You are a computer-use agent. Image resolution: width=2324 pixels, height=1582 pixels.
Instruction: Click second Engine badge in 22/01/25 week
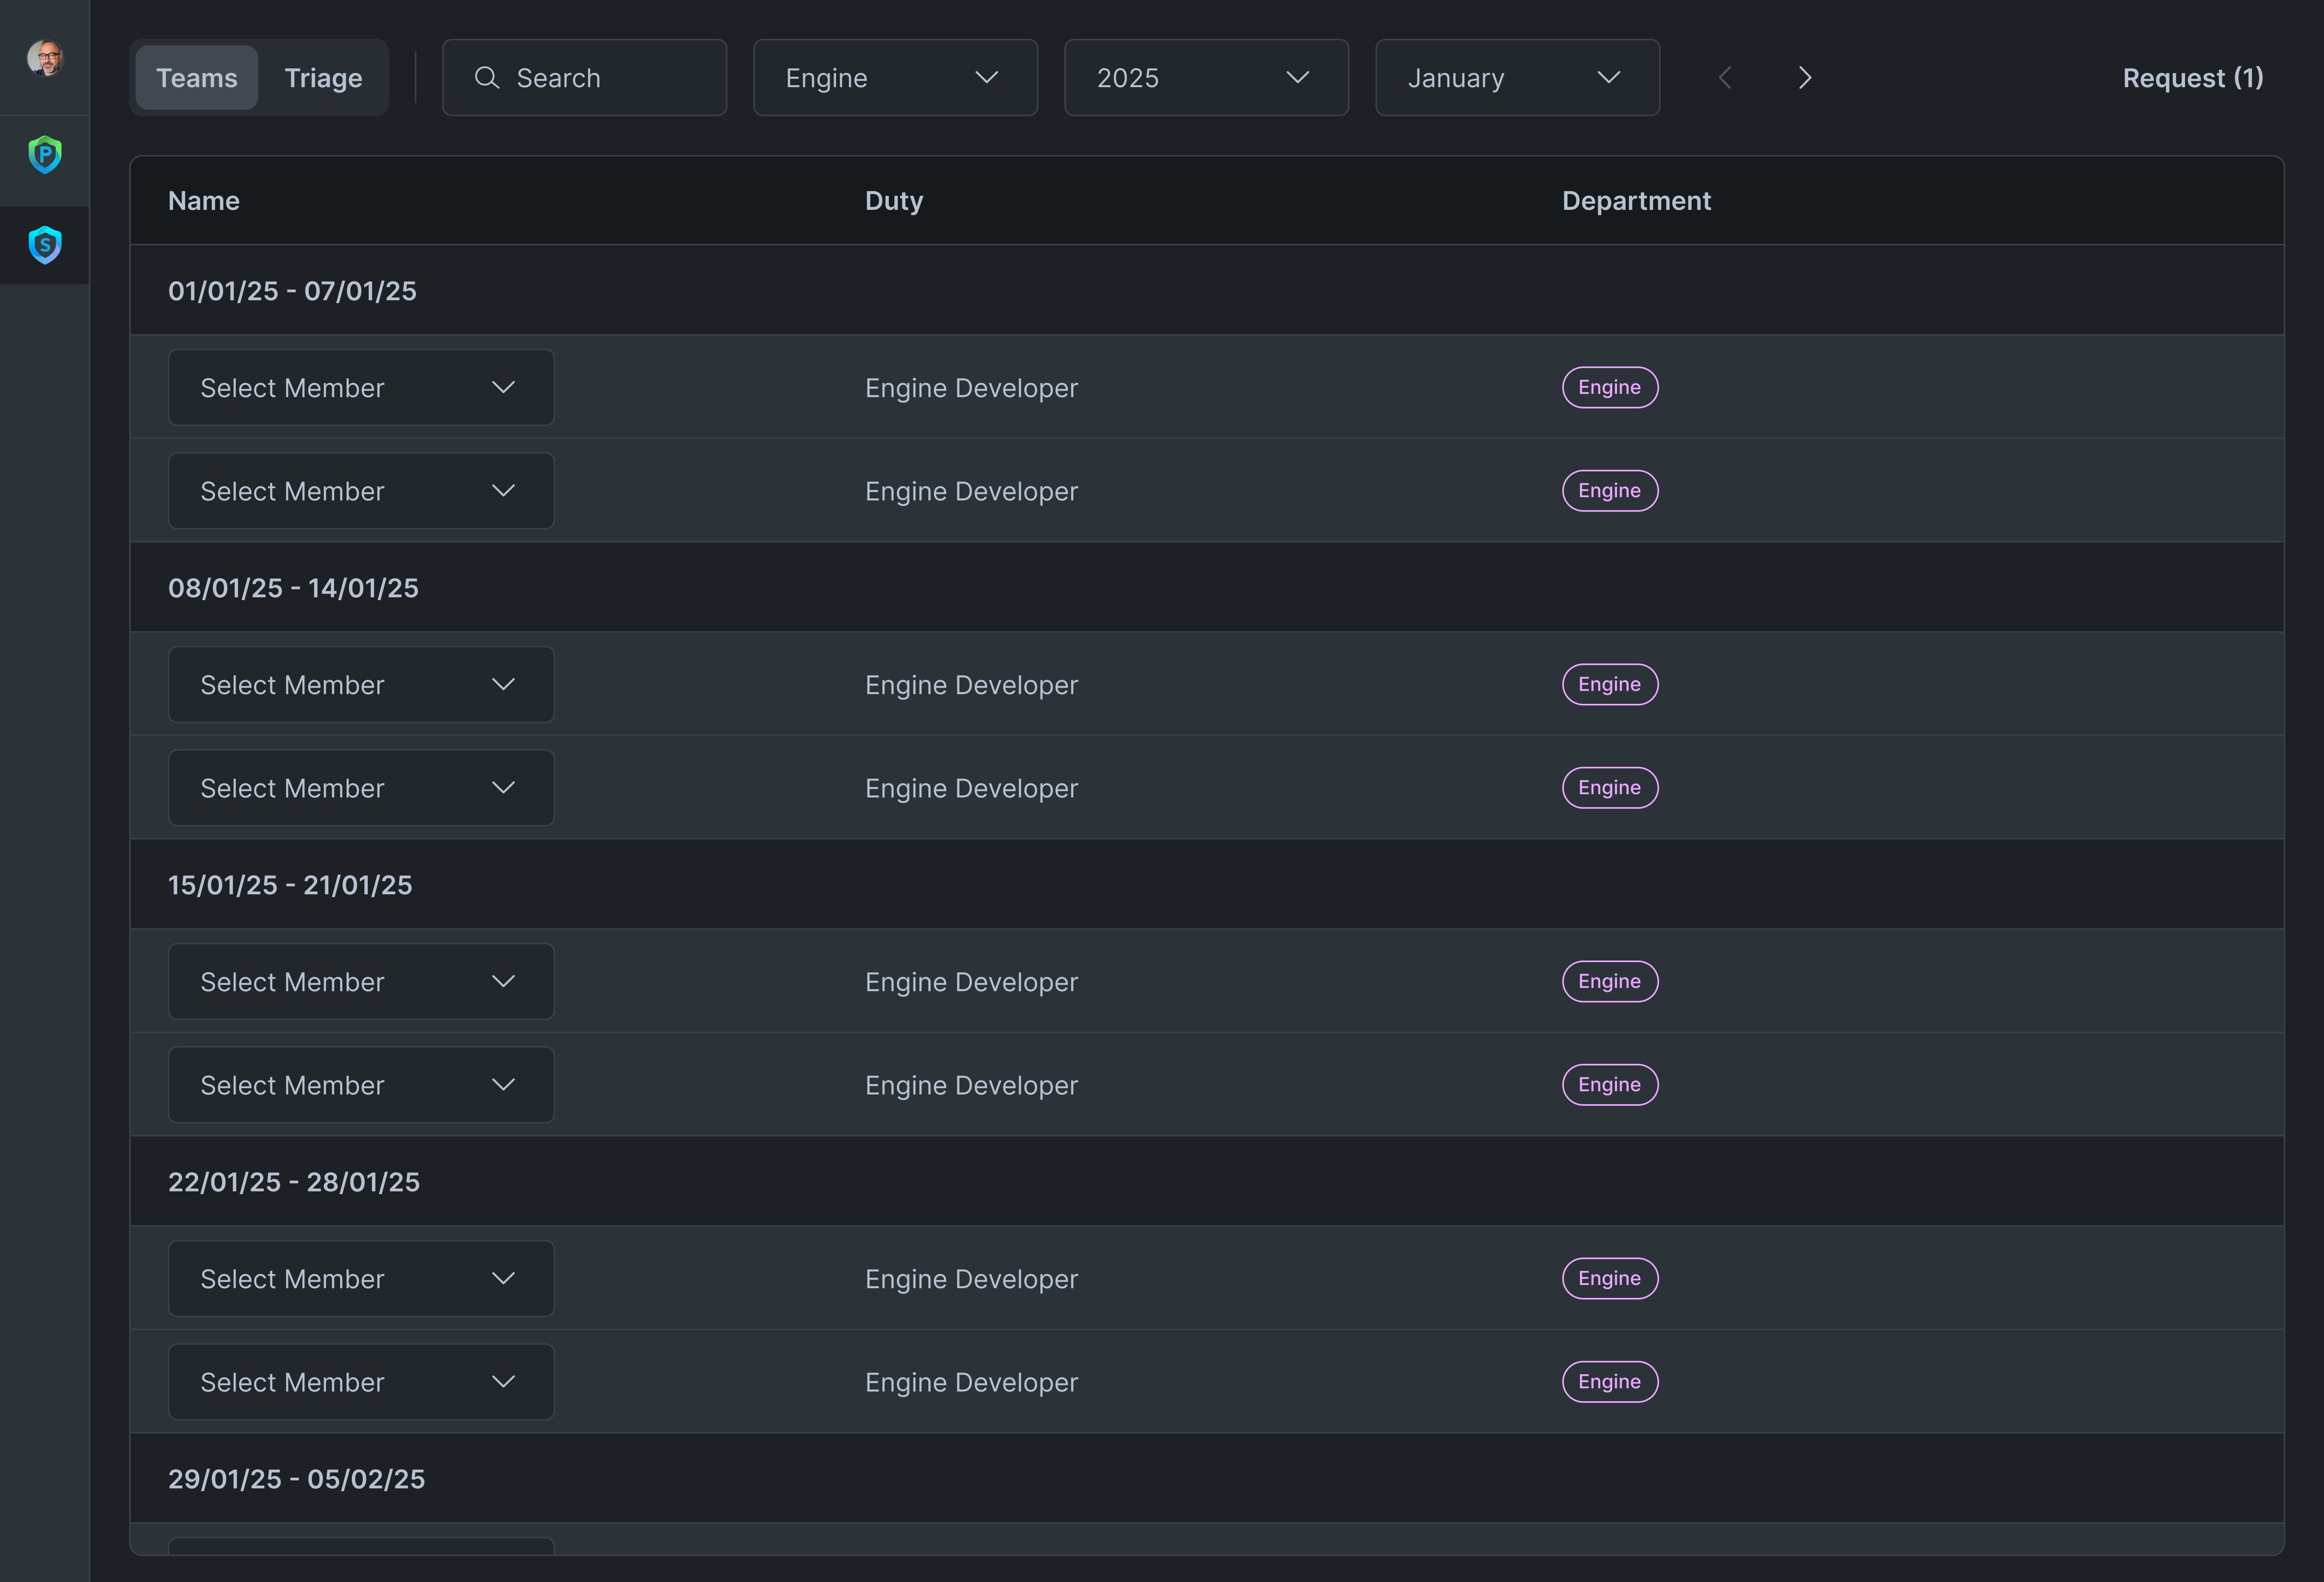[1610, 1382]
